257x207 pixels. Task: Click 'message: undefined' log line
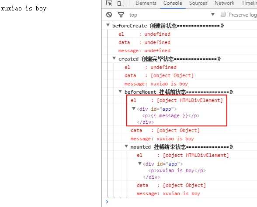[x=144, y=51]
